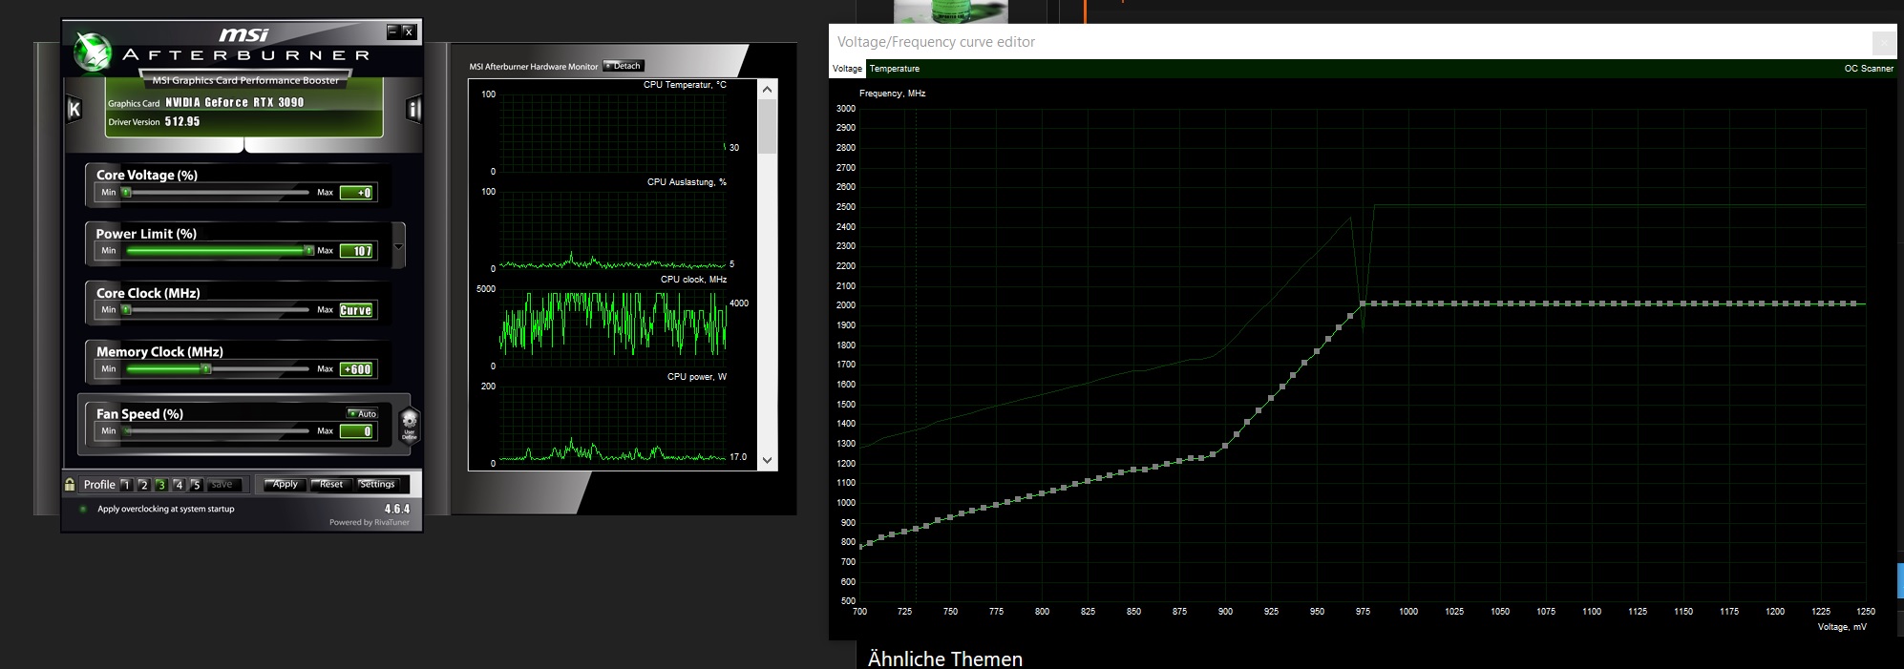Select profile slot 1
This screenshot has height=669, width=1904.
click(126, 485)
